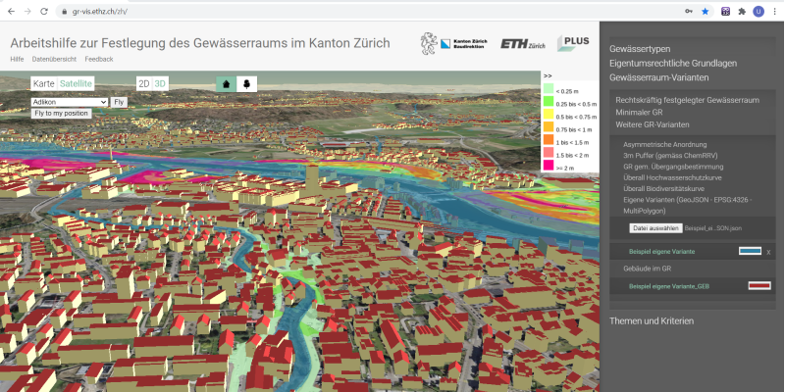The image size is (785, 392).
Task: Switch map to Karte view
Action: 43,83
